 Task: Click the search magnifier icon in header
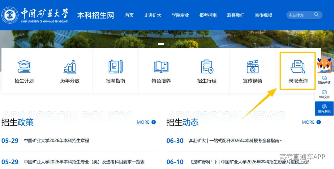coord(316,15)
